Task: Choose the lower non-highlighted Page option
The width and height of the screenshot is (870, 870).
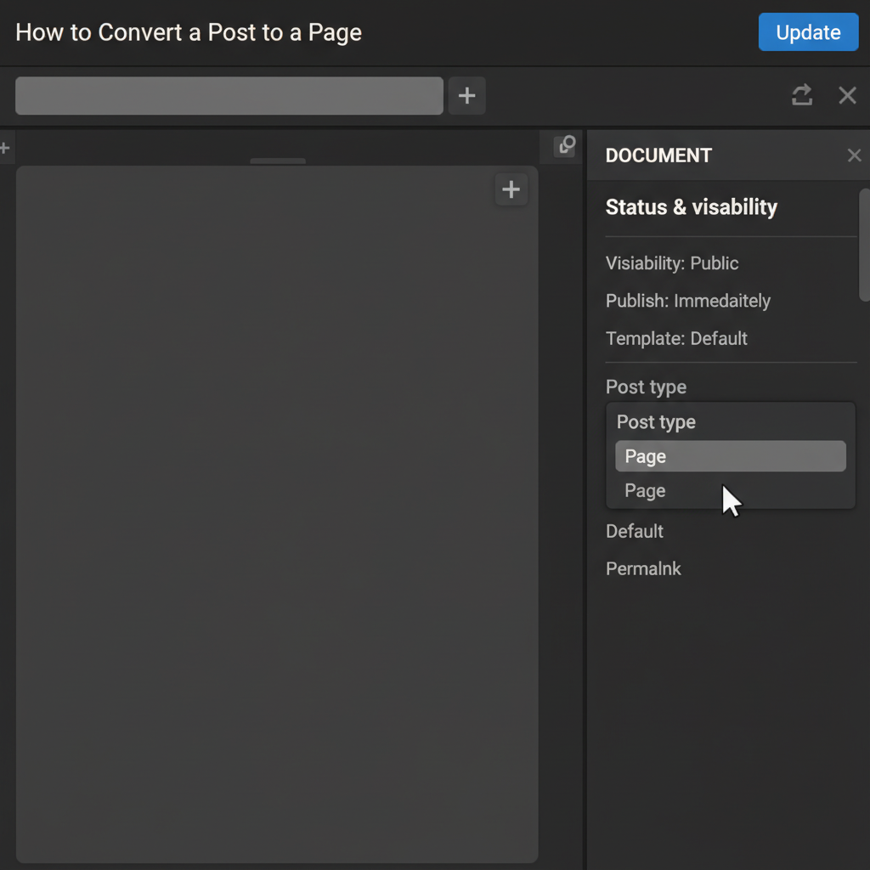Action: pyautogui.click(x=646, y=491)
